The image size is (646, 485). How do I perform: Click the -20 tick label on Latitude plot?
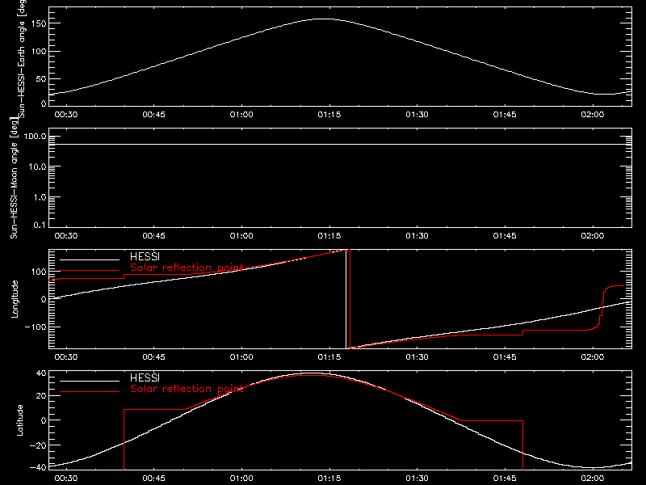click(x=38, y=445)
